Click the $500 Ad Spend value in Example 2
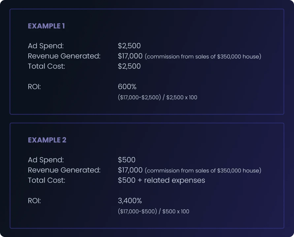The image size is (294, 237). pos(126,160)
